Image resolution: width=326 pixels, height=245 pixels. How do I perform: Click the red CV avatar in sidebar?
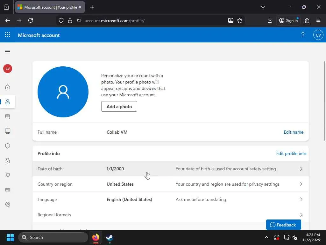pos(8,69)
